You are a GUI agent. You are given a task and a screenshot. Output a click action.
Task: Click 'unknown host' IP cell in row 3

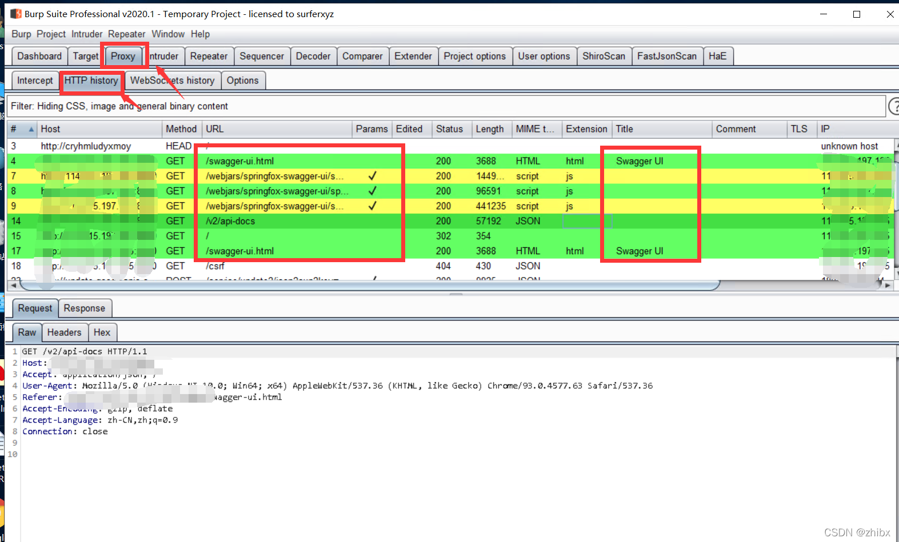coord(849,146)
